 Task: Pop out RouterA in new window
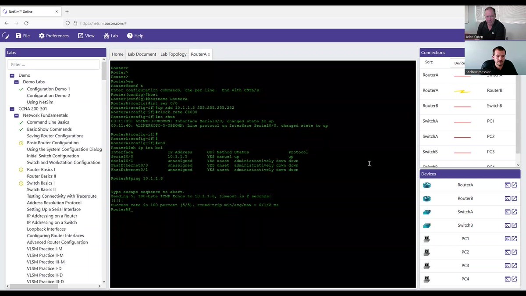pyautogui.click(x=514, y=185)
